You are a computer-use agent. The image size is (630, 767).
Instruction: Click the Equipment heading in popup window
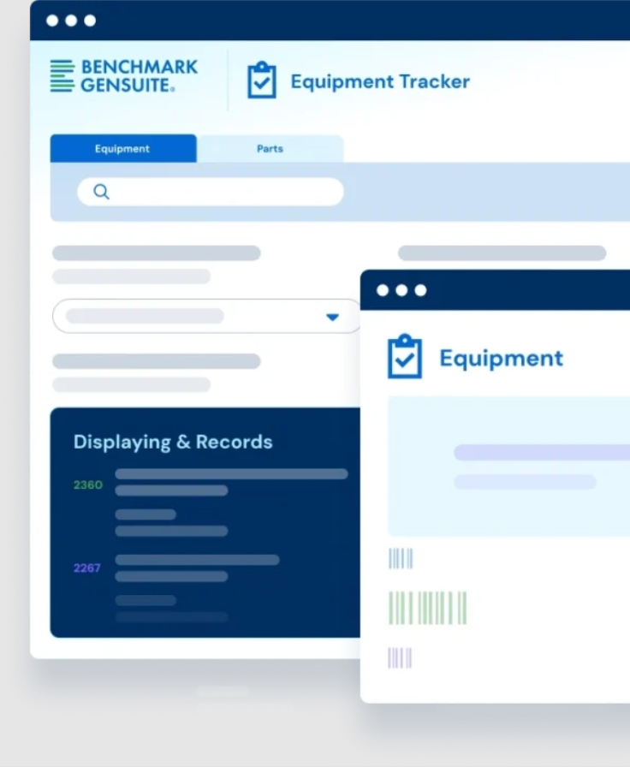pyautogui.click(x=501, y=358)
